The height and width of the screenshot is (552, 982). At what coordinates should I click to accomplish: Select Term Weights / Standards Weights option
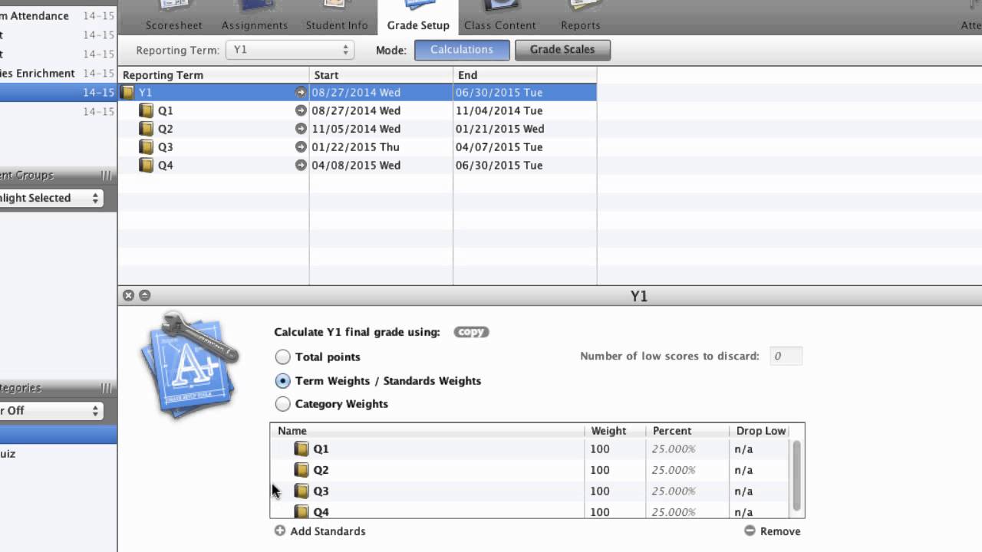[x=283, y=381]
